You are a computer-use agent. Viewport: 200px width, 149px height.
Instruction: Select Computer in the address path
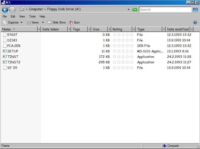pos(36,9)
